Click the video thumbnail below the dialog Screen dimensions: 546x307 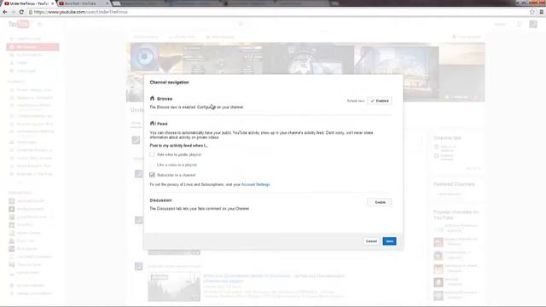pos(174,287)
